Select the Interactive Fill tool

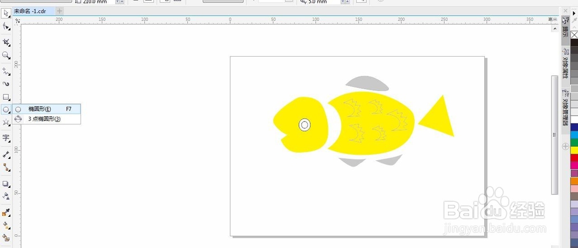pyautogui.click(x=6, y=224)
